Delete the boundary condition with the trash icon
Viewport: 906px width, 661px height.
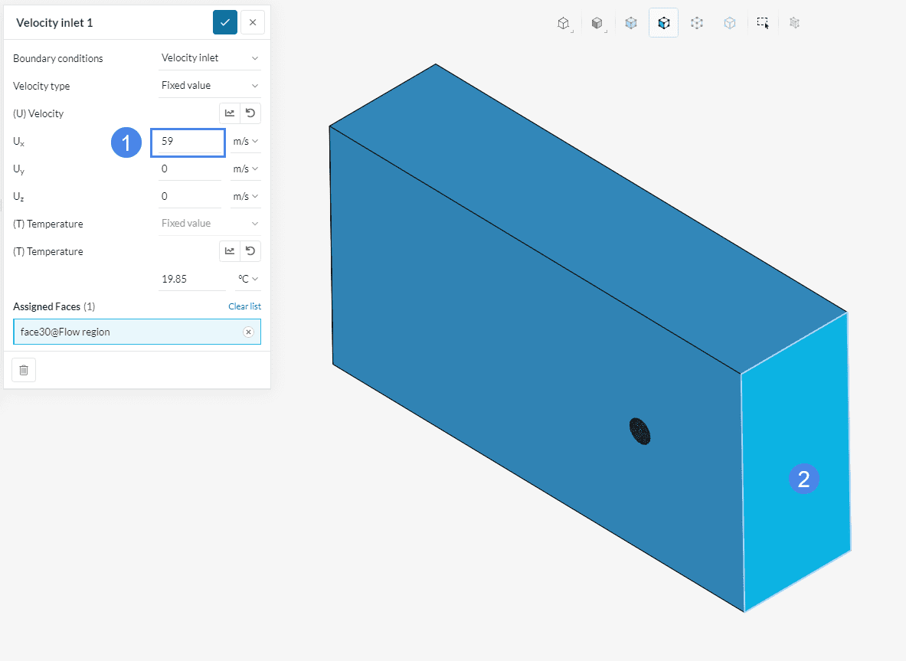pos(24,370)
